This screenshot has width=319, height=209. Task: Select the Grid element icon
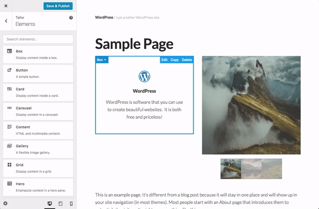[9, 165]
